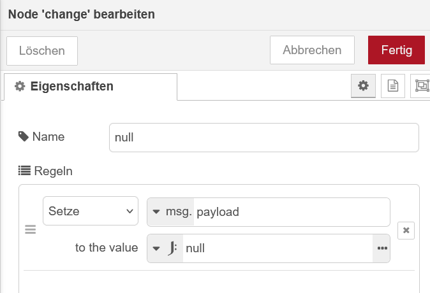Open the Setze action dropdown
This screenshot has width=430, height=293.
(91, 211)
